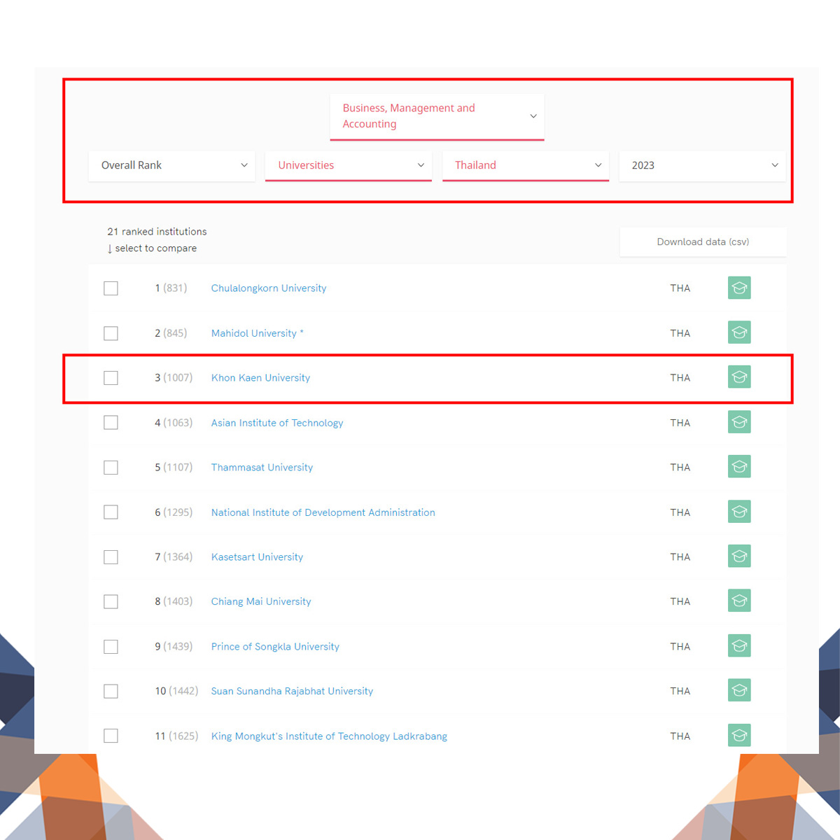The width and height of the screenshot is (840, 840).
Task: Open the Chulalongkorn University link
Action: point(269,288)
